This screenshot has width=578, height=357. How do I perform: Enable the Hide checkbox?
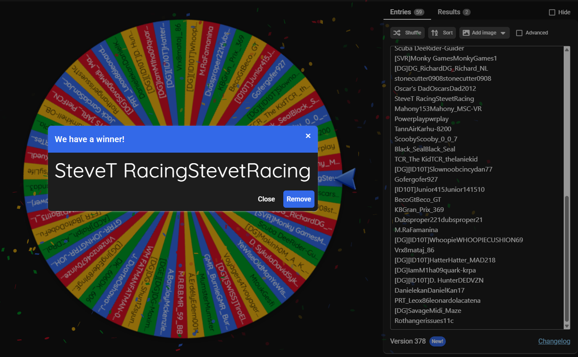552,13
